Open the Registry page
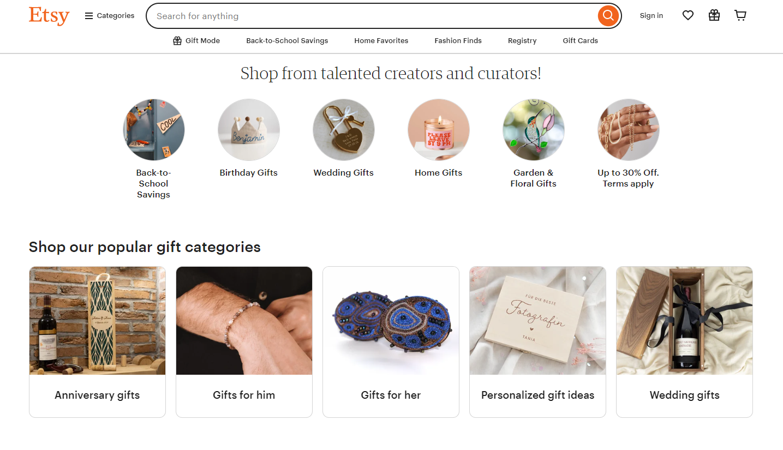This screenshot has width=783, height=450. (x=522, y=40)
